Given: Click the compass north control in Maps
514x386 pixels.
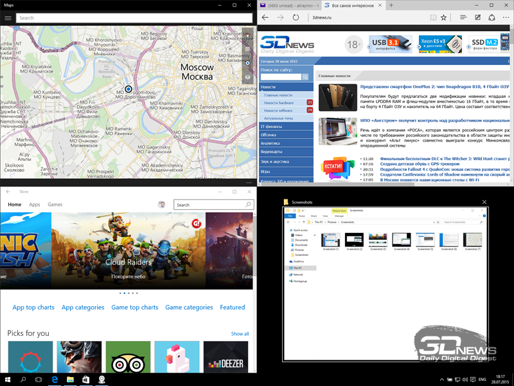Looking at the screenshot, I should tap(248, 34).
